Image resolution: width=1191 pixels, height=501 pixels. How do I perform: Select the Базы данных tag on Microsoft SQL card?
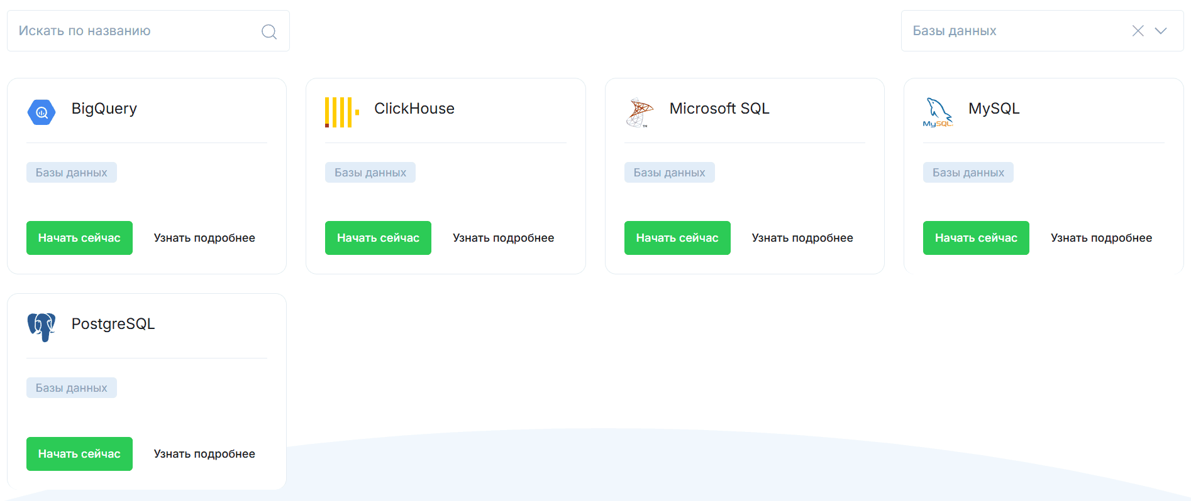670,173
